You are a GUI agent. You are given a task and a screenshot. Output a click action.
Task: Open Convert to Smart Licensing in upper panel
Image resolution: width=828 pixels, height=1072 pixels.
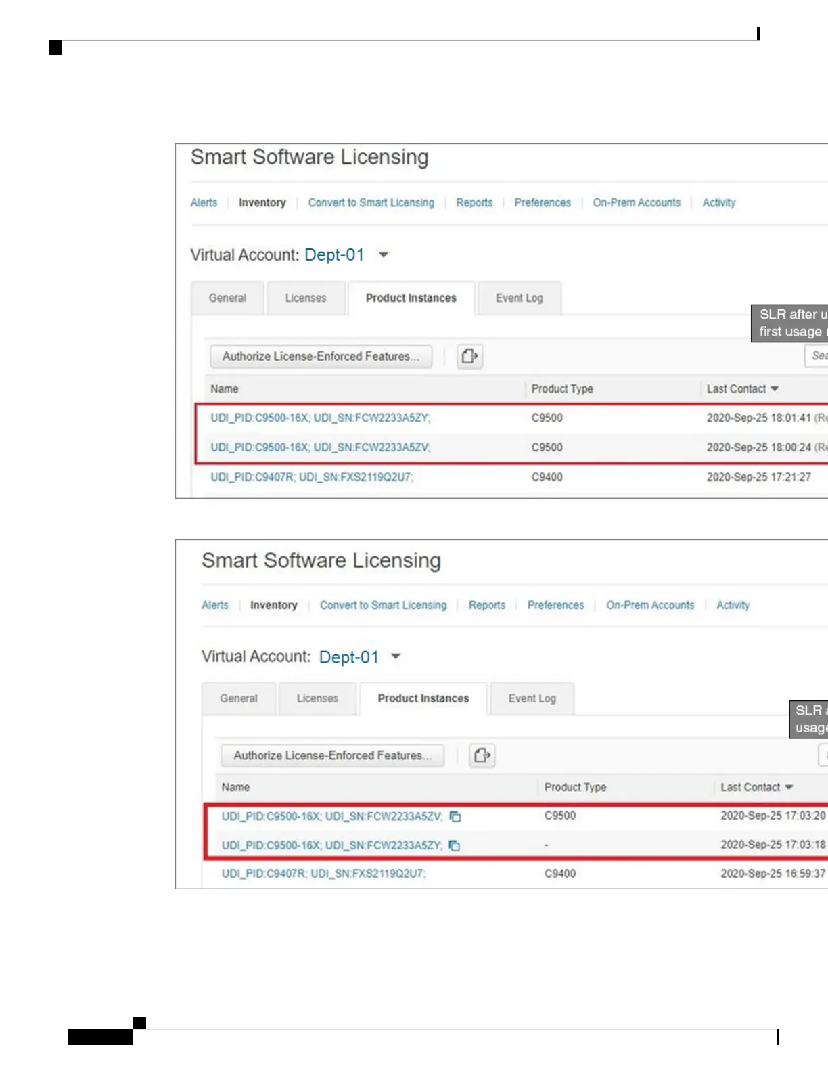point(371,202)
